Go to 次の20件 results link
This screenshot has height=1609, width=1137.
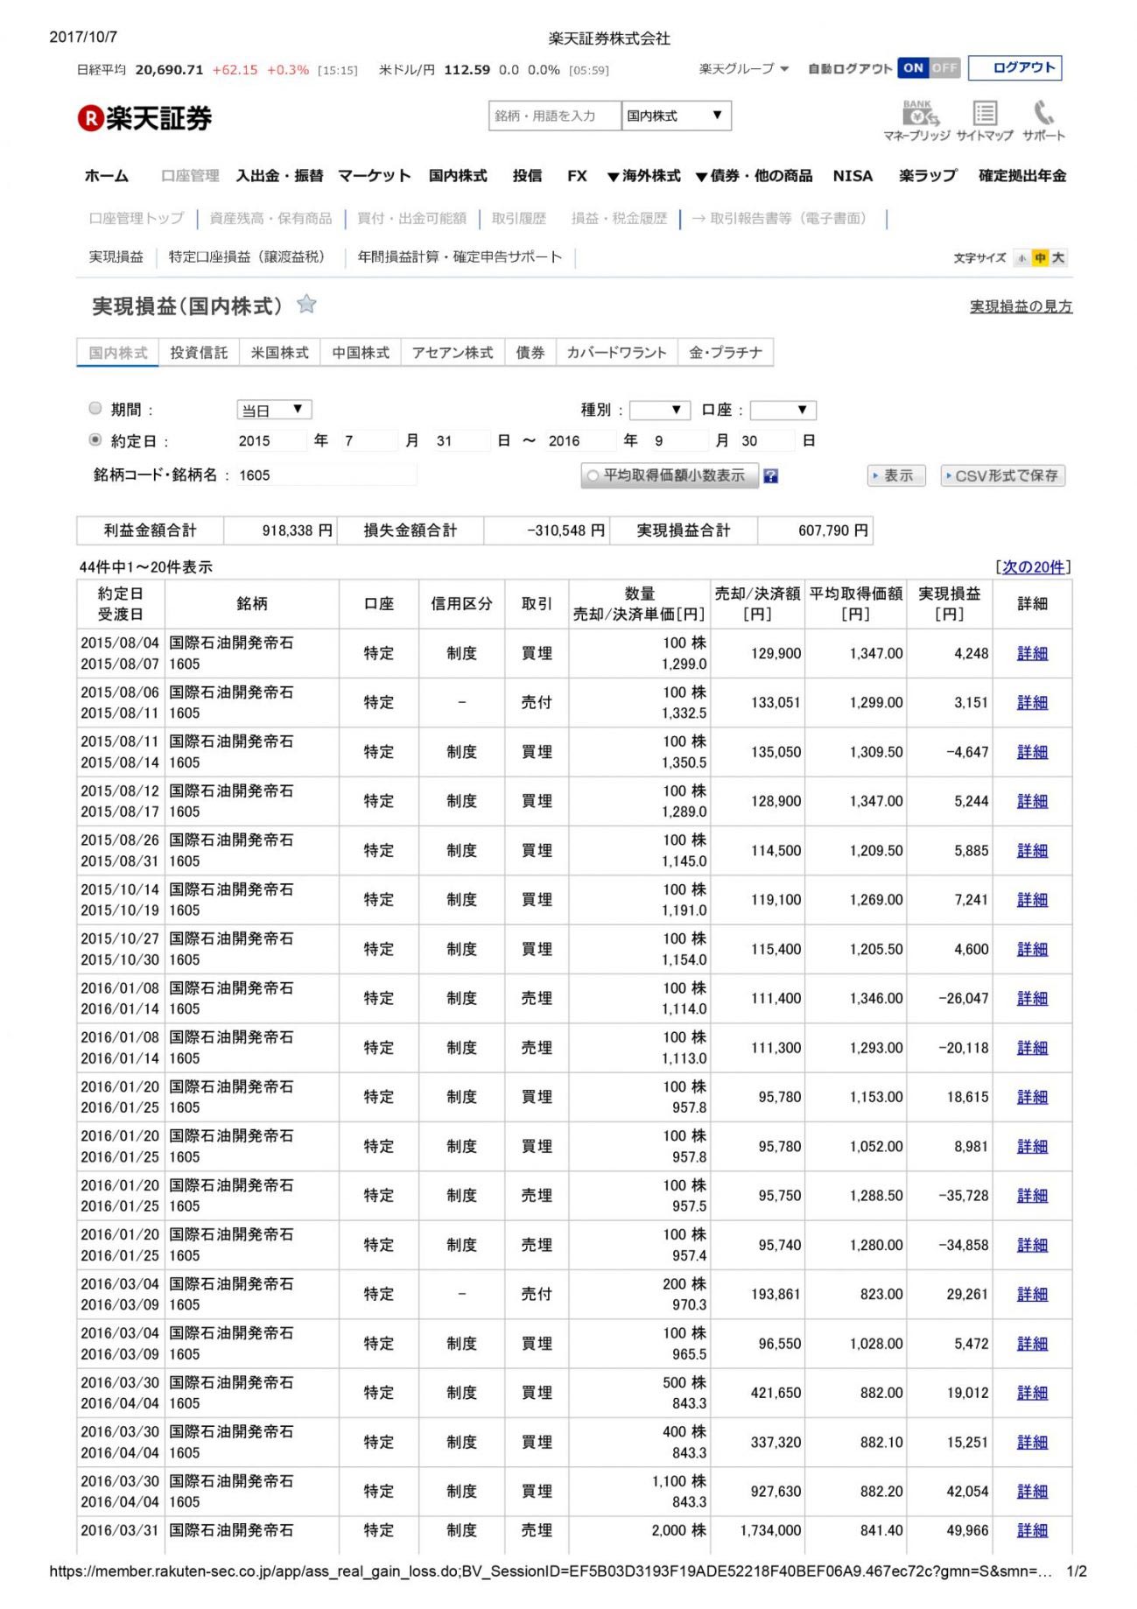click(1033, 567)
